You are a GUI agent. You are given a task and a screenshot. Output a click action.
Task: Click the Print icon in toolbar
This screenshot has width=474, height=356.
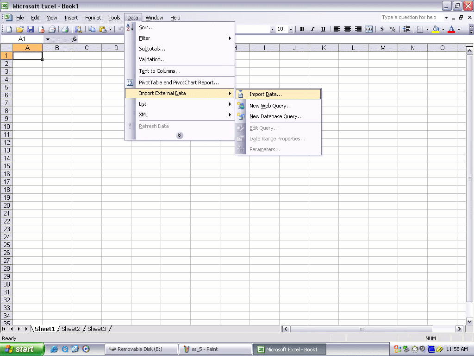point(65,29)
